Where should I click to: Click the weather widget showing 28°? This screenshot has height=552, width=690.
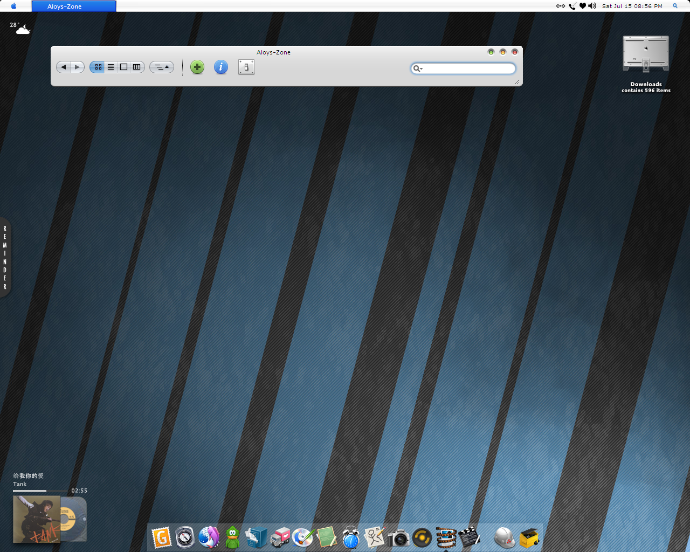(20, 28)
